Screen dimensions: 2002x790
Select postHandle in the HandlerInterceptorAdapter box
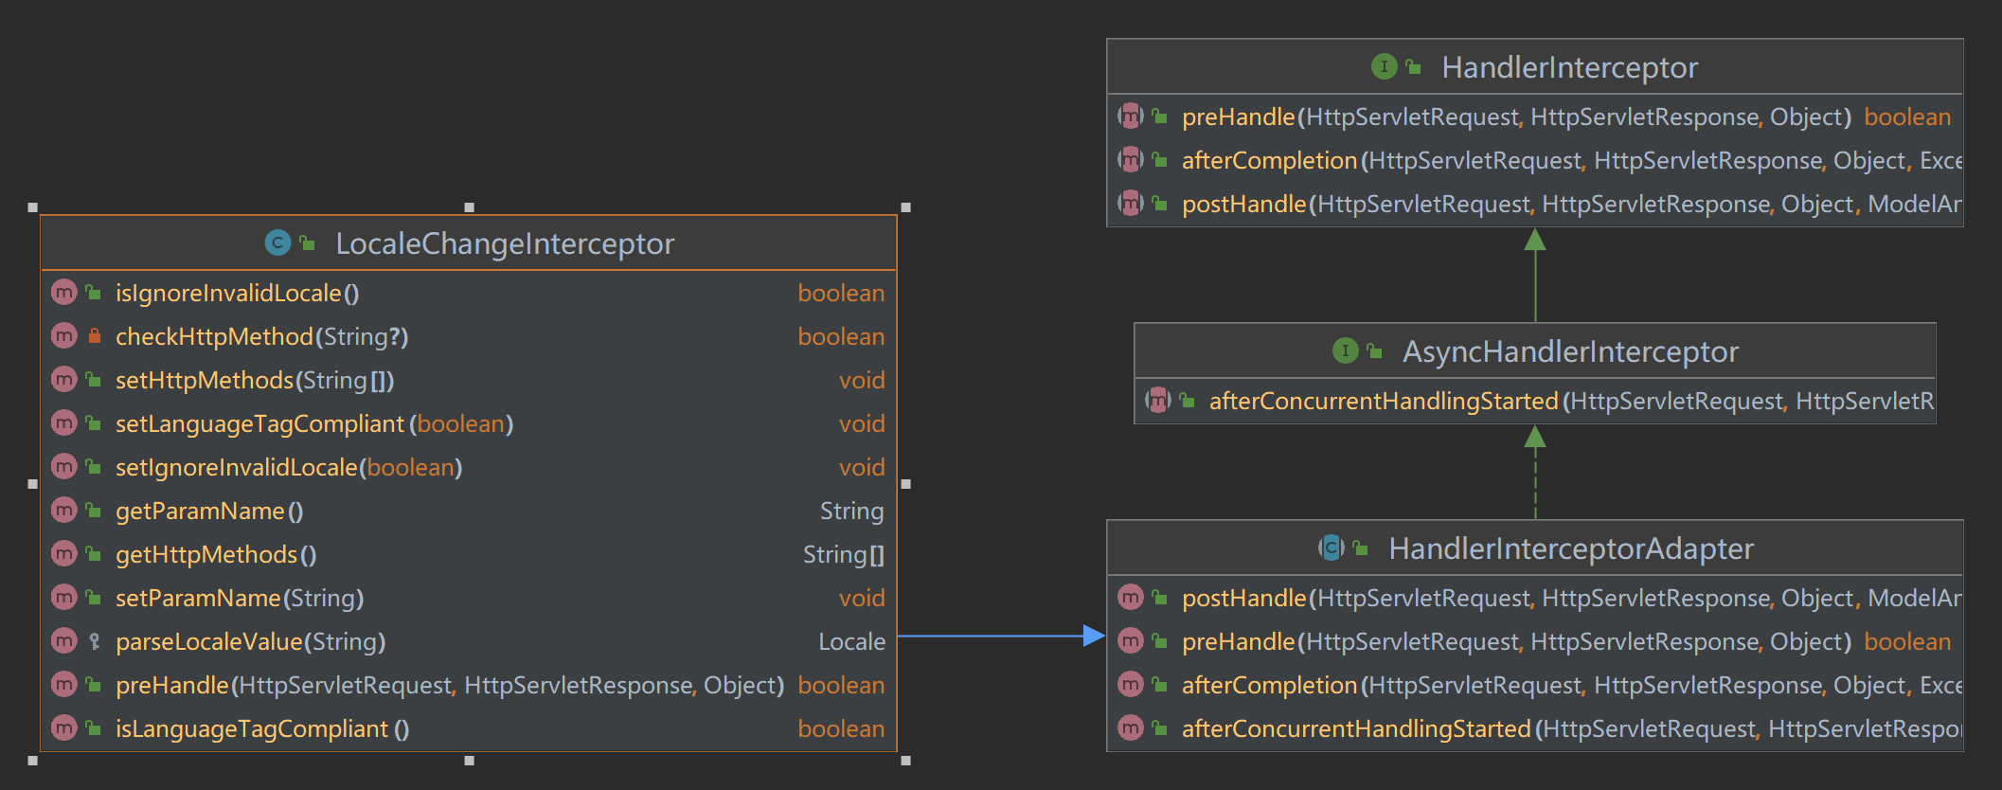click(1243, 599)
